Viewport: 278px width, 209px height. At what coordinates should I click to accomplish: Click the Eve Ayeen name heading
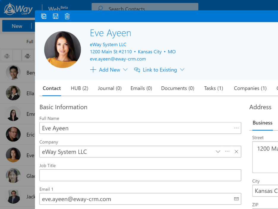tap(110, 33)
